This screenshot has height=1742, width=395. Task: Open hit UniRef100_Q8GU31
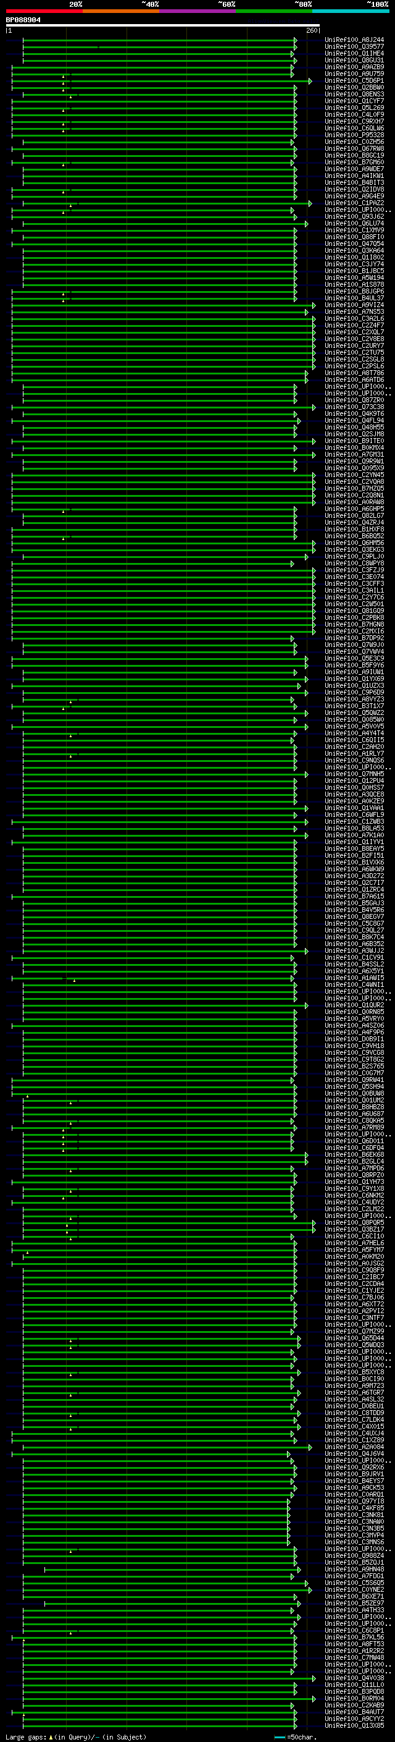click(354, 60)
